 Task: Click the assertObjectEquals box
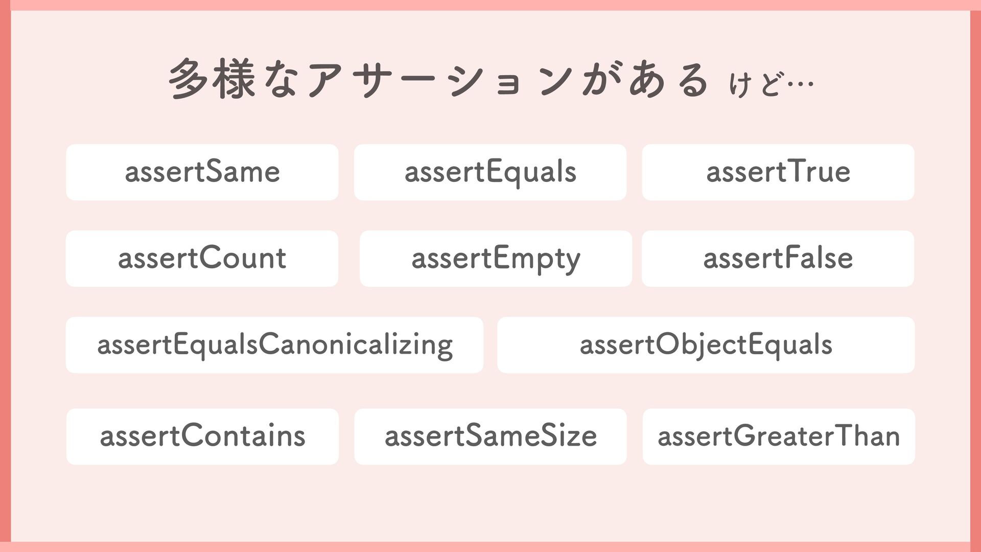706,345
